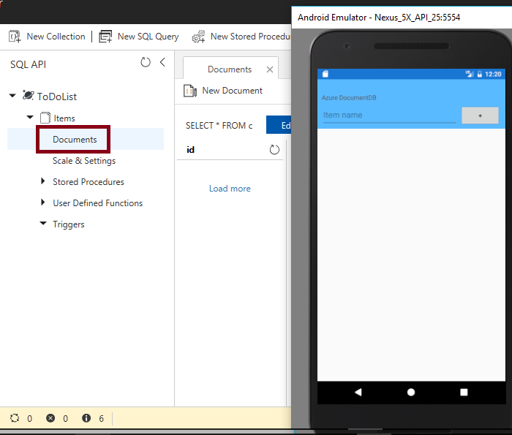This screenshot has width=512, height=435.
Task: Open Scale & Settings
Action: click(x=84, y=161)
